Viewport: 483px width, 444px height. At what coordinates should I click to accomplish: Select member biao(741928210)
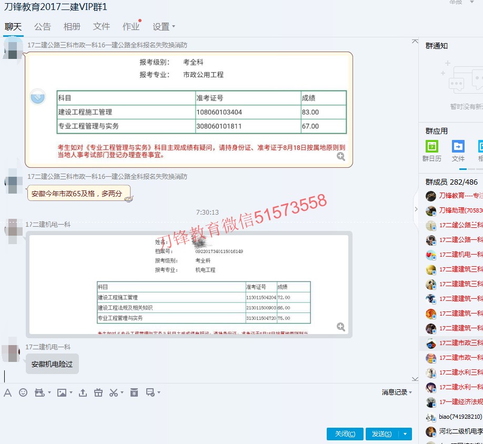pyautogui.click(x=451, y=417)
